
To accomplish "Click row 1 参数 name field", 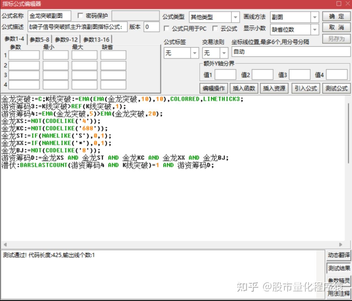I will 24,55.
